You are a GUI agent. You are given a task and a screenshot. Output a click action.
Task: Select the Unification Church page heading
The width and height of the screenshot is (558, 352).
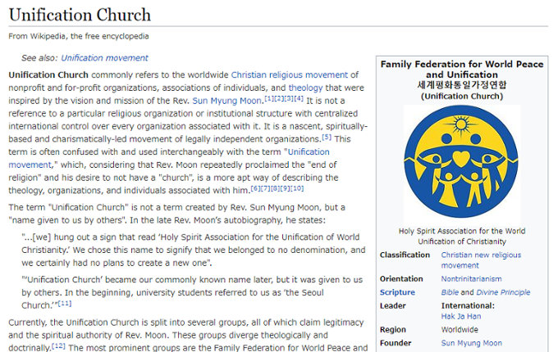point(80,15)
